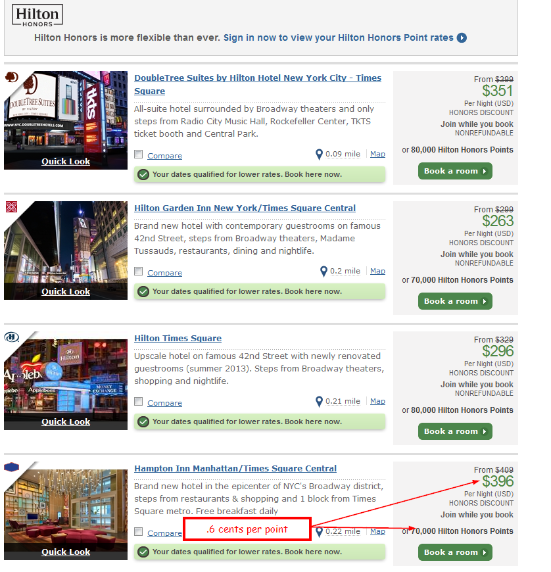The image size is (551, 572).
Task: Open Hampton Inn Manhattan/Times Square Central link
Action: click(235, 469)
